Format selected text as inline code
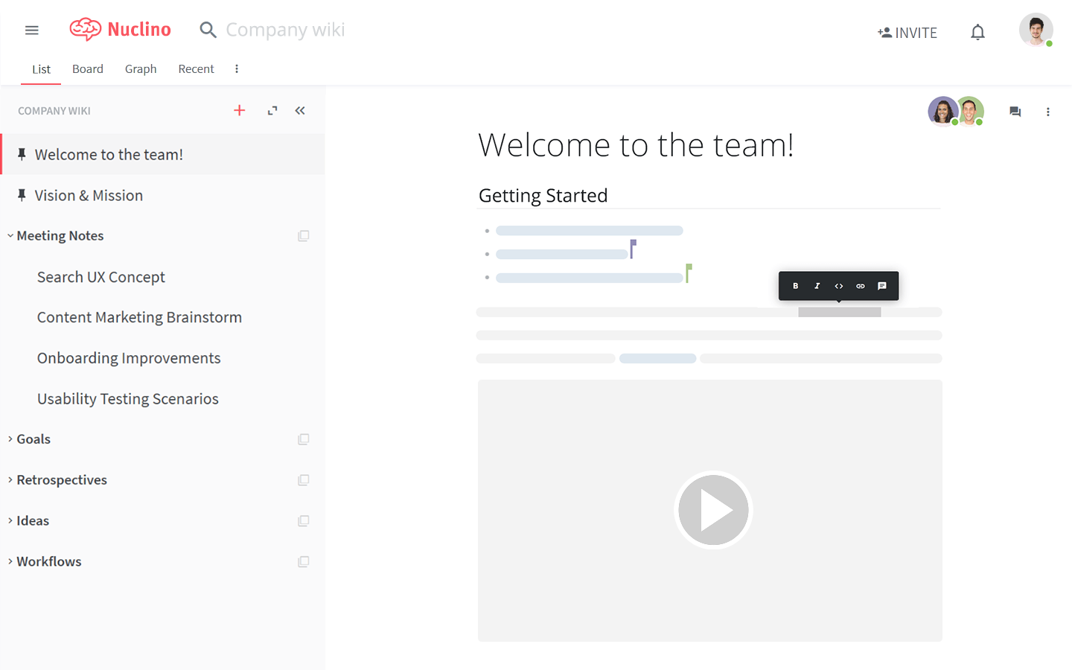The width and height of the screenshot is (1072, 670). 838,285
